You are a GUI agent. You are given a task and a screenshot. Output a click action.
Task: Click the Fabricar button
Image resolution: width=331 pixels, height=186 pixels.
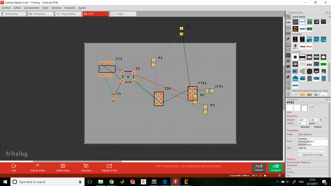click(259, 167)
